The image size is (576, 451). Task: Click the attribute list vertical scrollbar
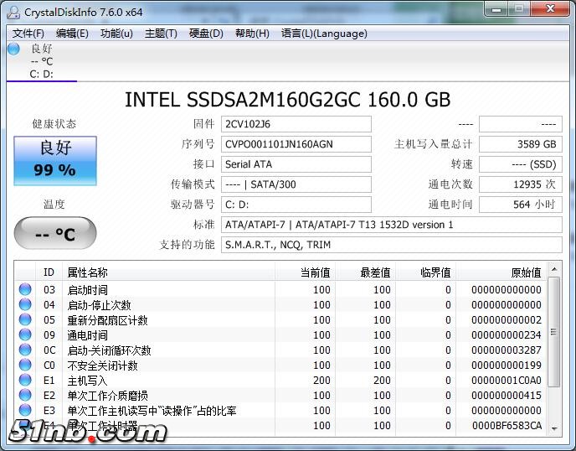pyautogui.click(x=553, y=352)
